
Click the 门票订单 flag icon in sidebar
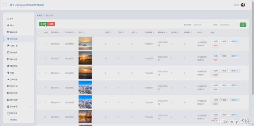(x=8, y=46)
